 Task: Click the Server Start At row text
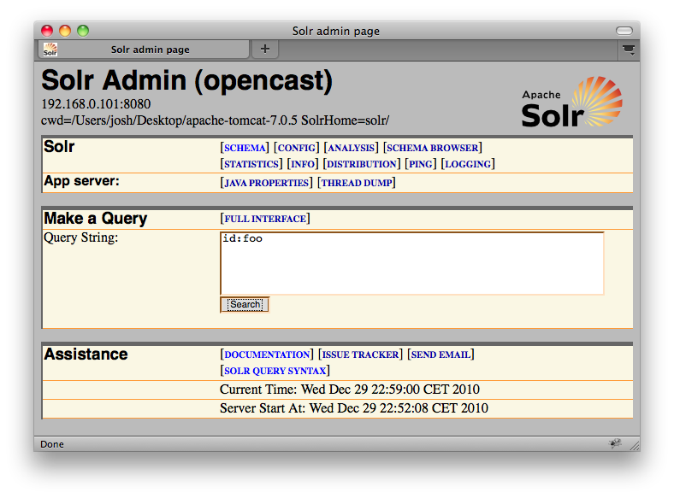pos(354,407)
